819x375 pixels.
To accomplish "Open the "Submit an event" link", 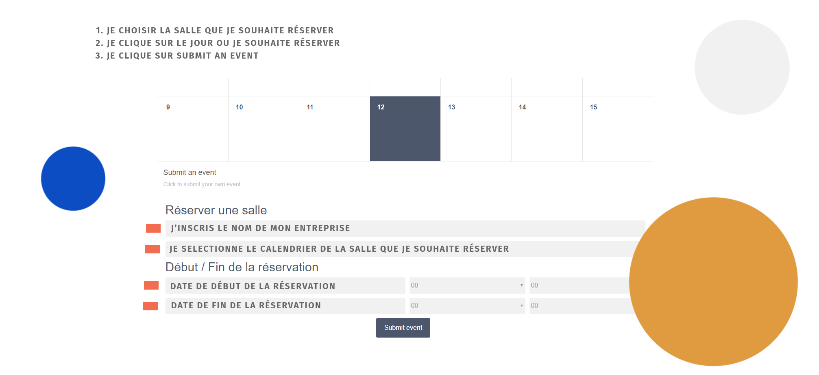I will (190, 172).
